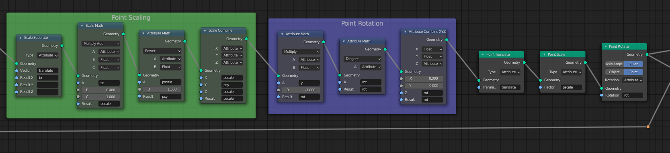Select the Point Rotation frame title
670x153 pixels.
pos(362,24)
